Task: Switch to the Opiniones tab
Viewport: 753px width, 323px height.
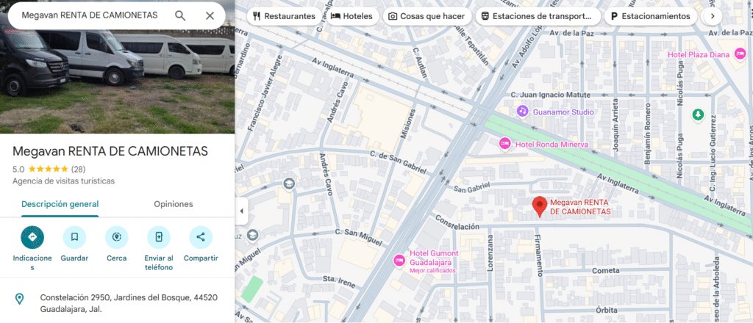Action: 174,204
